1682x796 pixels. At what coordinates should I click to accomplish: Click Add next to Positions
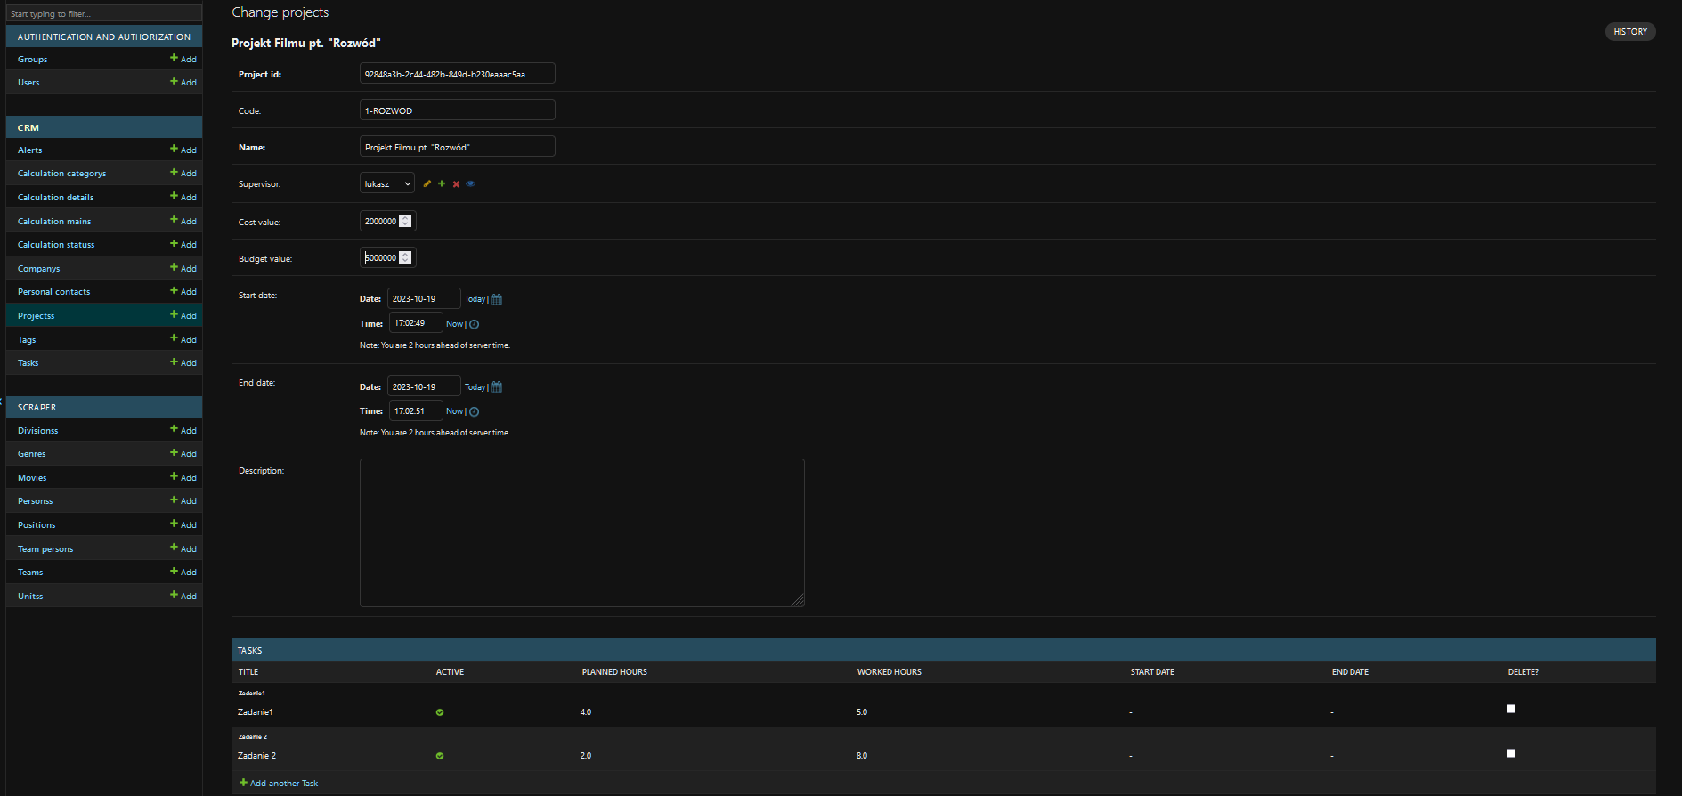[x=183, y=524]
